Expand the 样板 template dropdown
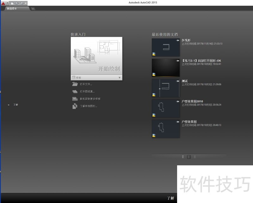Screen dimensions: 253x203 click(x=120, y=77)
